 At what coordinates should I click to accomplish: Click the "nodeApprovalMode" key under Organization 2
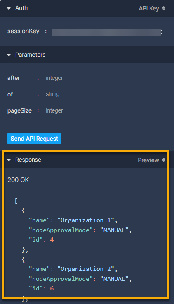point(61,279)
